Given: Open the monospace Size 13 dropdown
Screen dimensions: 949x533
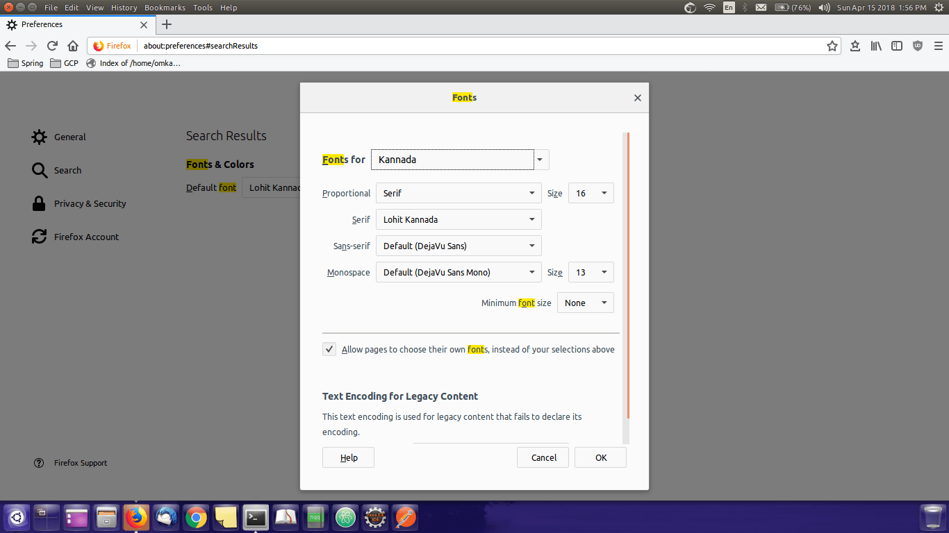Looking at the screenshot, I should (x=591, y=272).
